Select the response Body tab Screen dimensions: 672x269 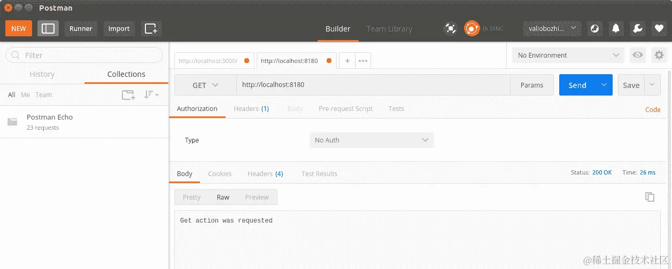(x=184, y=173)
